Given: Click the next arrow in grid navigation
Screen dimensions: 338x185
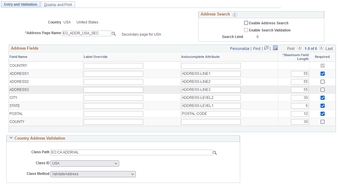Looking at the screenshot, I should (322, 48).
